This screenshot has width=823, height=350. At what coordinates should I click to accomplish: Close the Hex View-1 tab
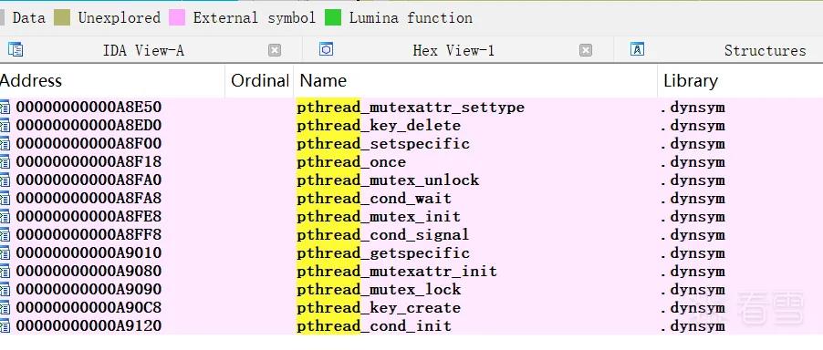click(x=586, y=50)
